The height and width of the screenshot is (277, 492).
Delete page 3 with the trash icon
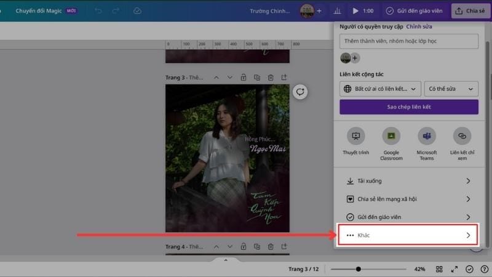(271, 78)
